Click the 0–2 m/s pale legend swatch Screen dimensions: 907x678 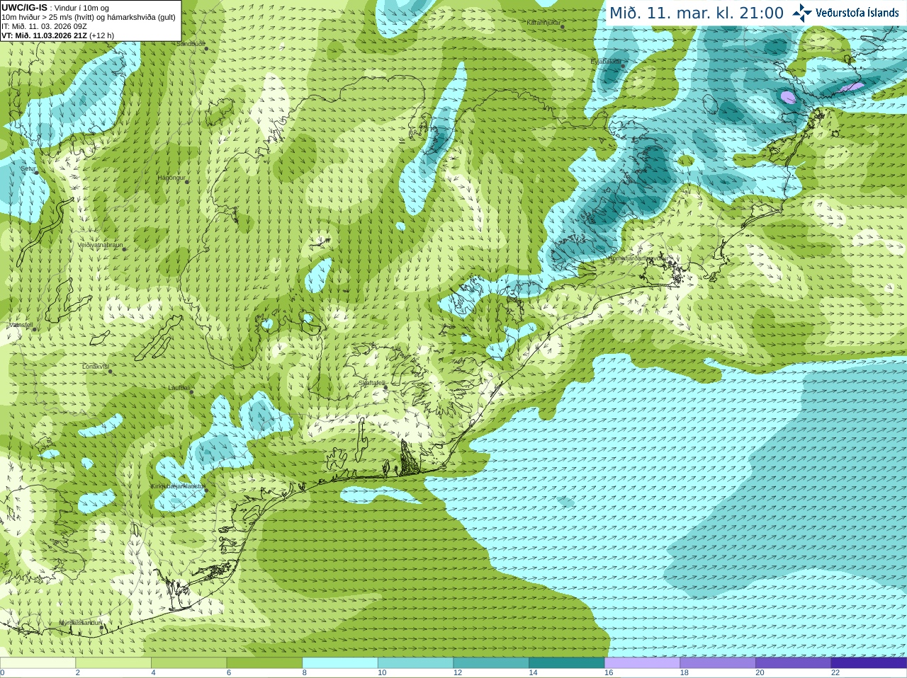tap(38, 663)
